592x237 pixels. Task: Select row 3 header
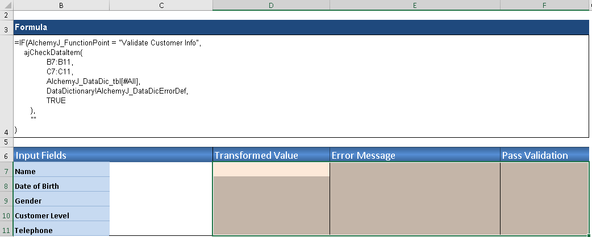click(x=6, y=28)
